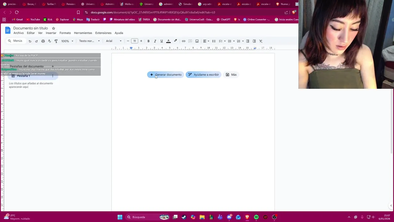The image size is (394, 222).
Task: Click the Undo arrow in the toolbar
Action: tap(30, 41)
